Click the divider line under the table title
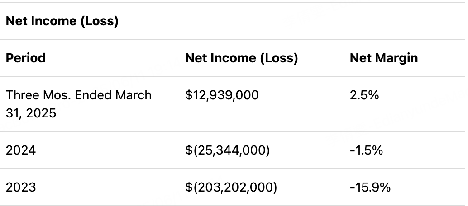 click(234, 39)
